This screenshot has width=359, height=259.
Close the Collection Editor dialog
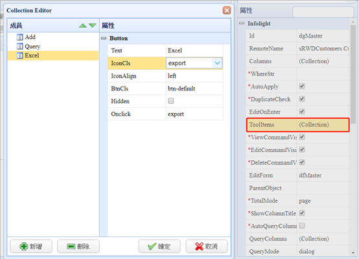tap(227, 10)
